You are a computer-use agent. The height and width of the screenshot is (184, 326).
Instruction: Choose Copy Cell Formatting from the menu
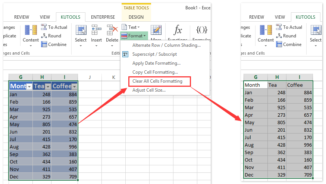pyautogui.click(x=155, y=72)
